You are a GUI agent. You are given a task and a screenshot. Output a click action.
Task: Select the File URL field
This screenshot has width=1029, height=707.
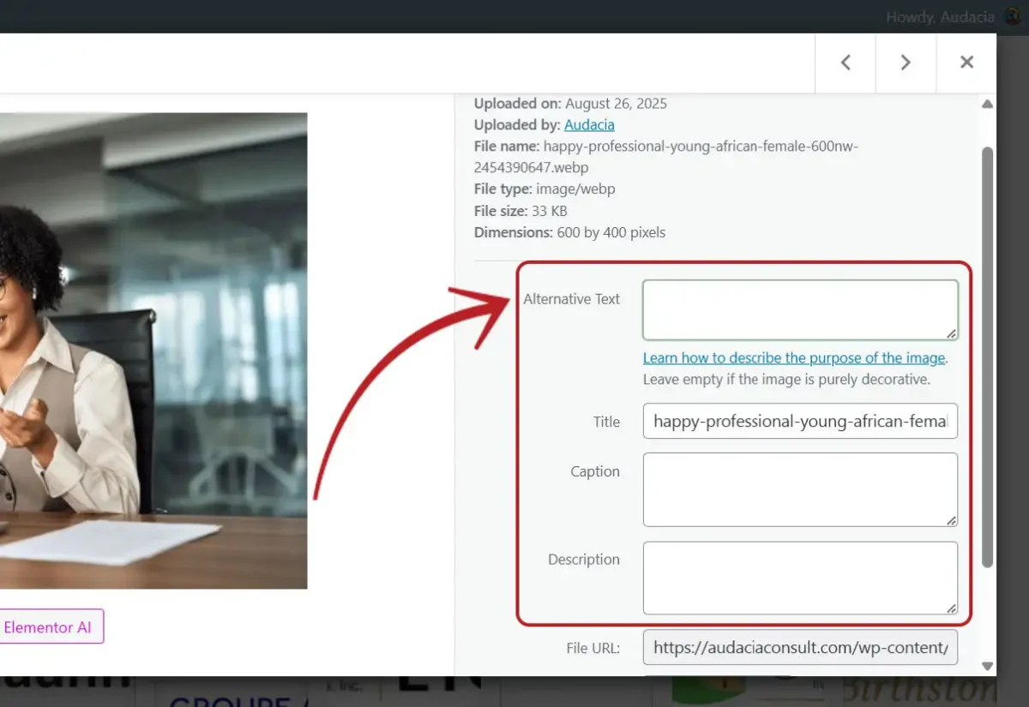(799, 648)
